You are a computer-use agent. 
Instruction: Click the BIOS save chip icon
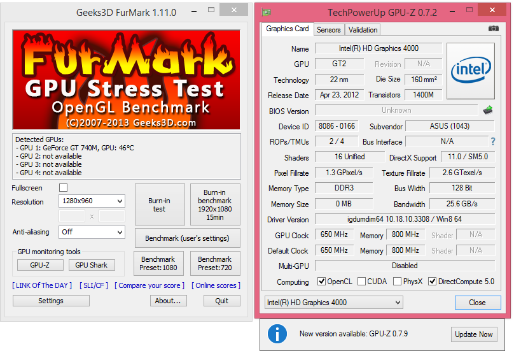pyautogui.click(x=488, y=110)
